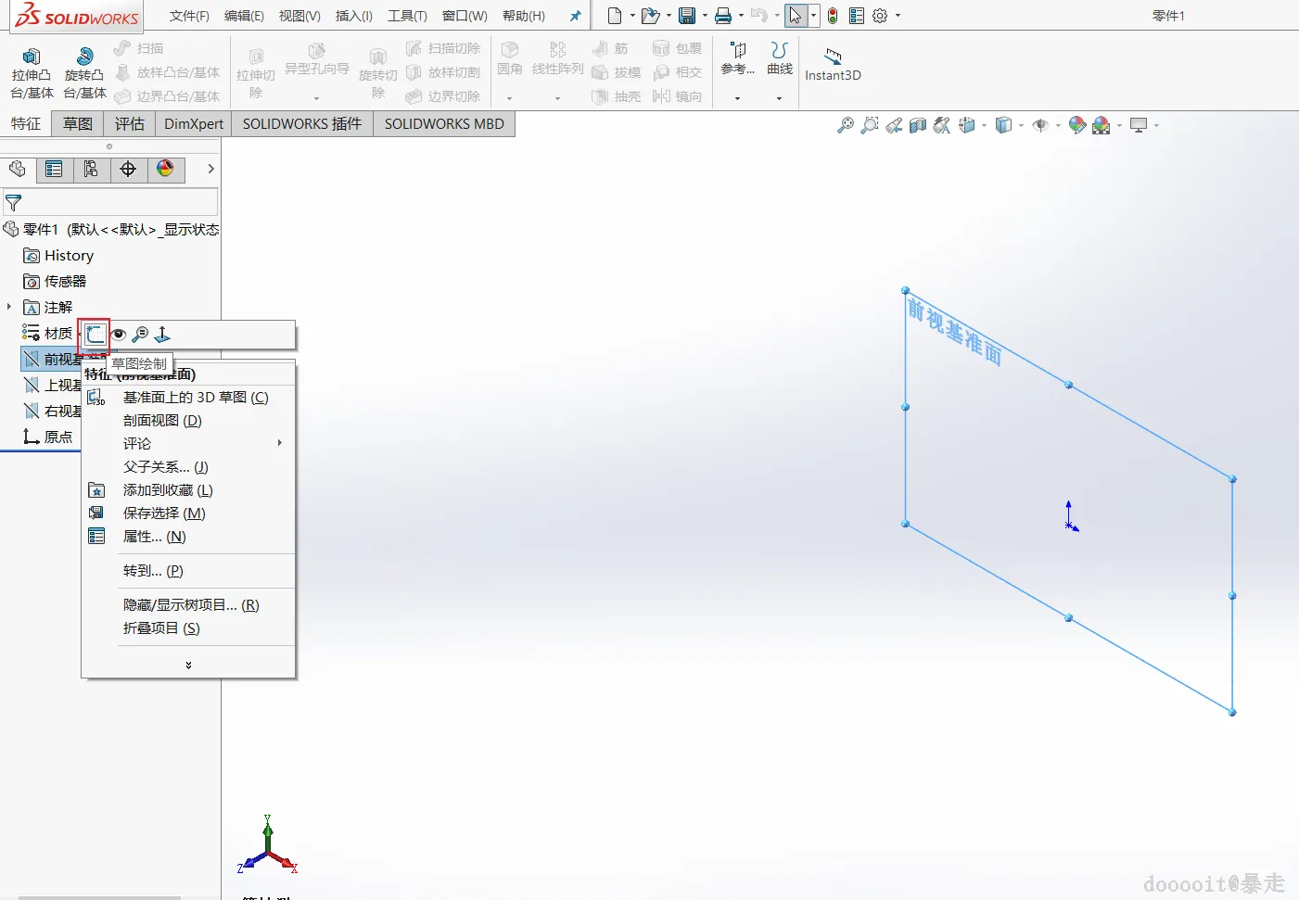1299x900 pixels.
Task: Click the Sketch icon in context toolbar
Action: (95, 335)
